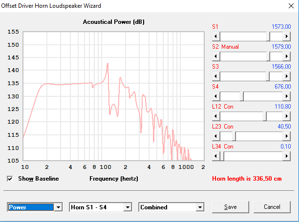299x222 pixels.
Task: Click the Show Baseline label text
Action: [39, 179]
